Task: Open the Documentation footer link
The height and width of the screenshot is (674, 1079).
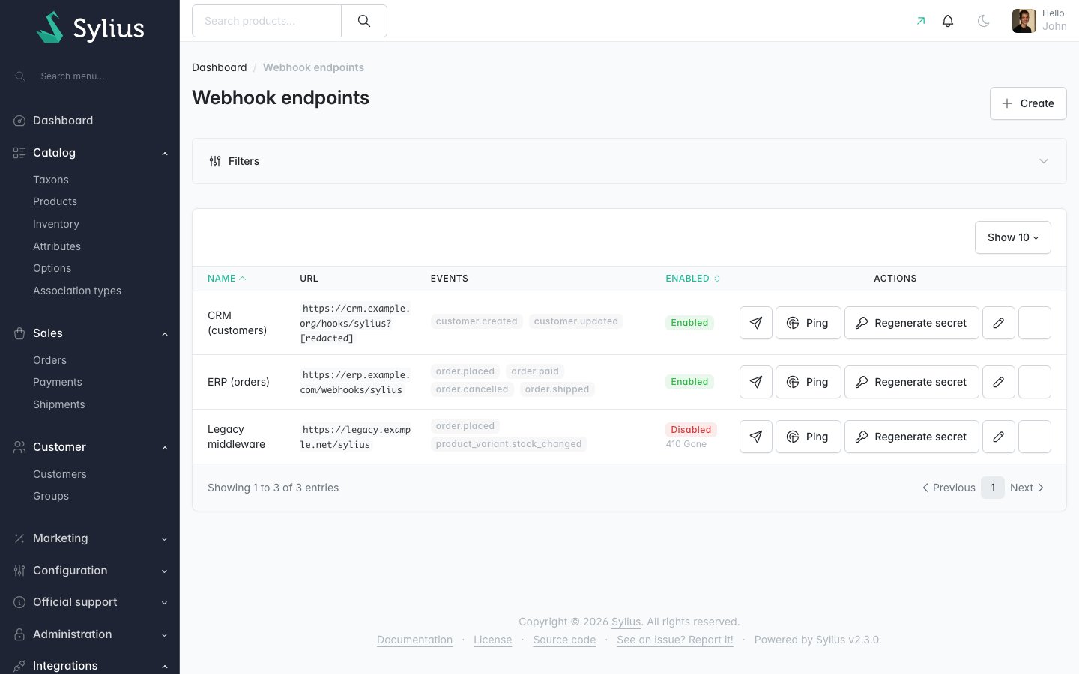Action: tap(414, 640)
